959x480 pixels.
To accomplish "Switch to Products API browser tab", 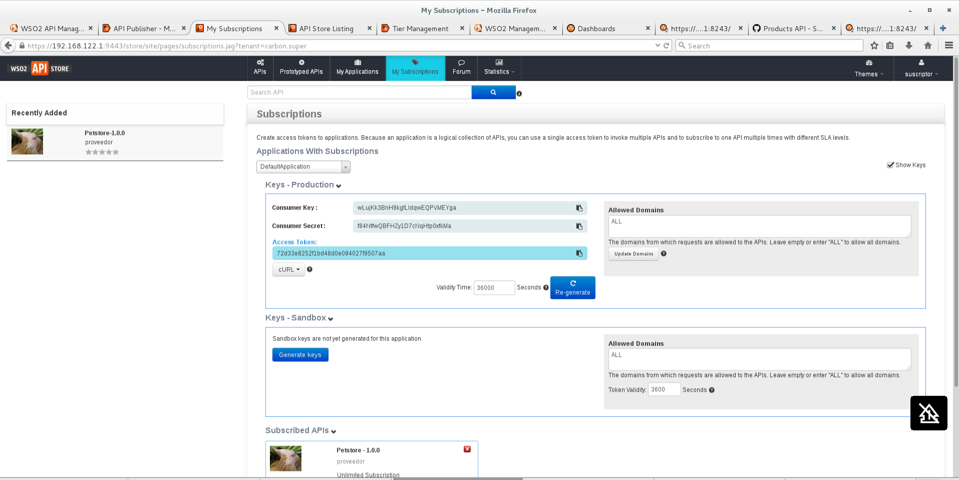I will (793, 29).
